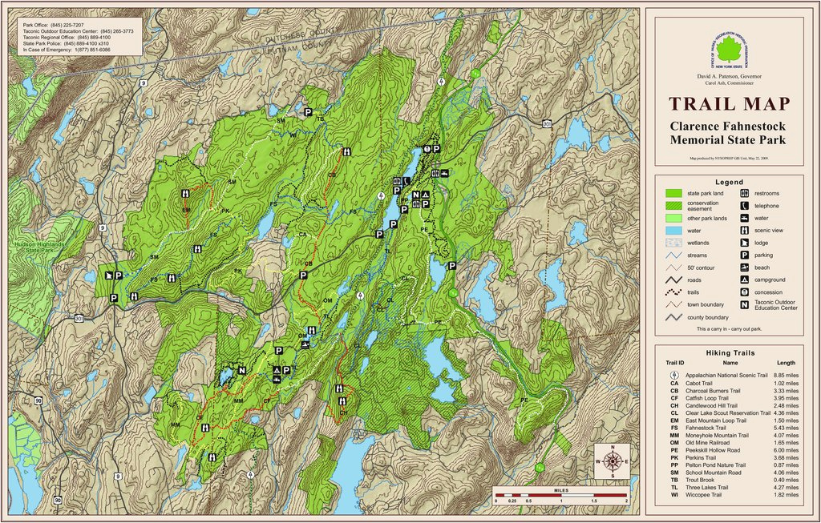Screen dimensions: 821x523
Task: Click the miles scale bar
Action: pyautogui.click(x=560, y=495)
